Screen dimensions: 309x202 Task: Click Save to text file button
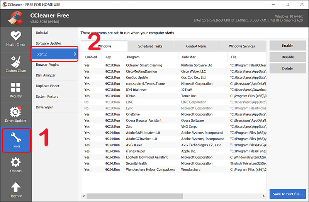[287, 194]
